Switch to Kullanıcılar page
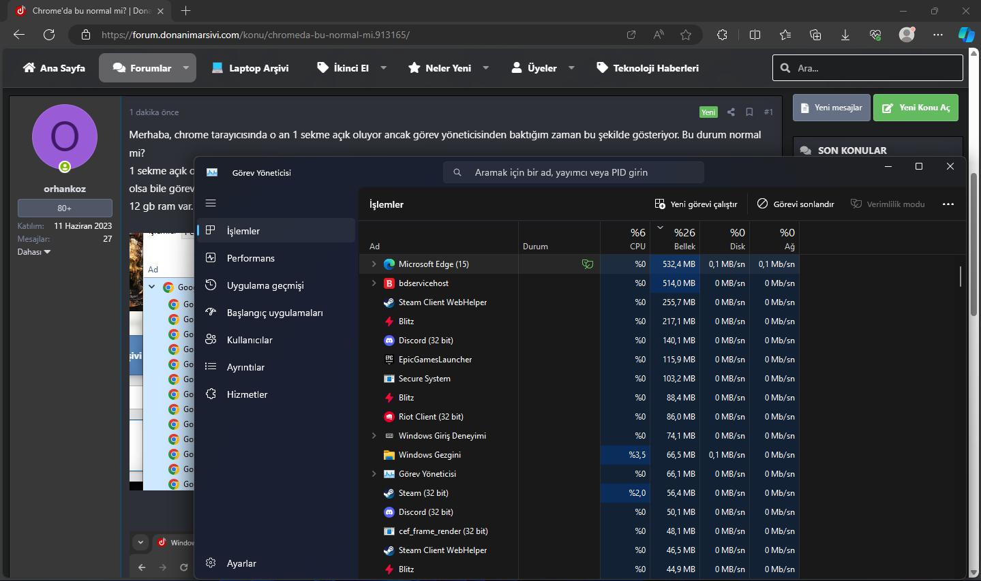The image size is (981, 581). pos(276,340)
